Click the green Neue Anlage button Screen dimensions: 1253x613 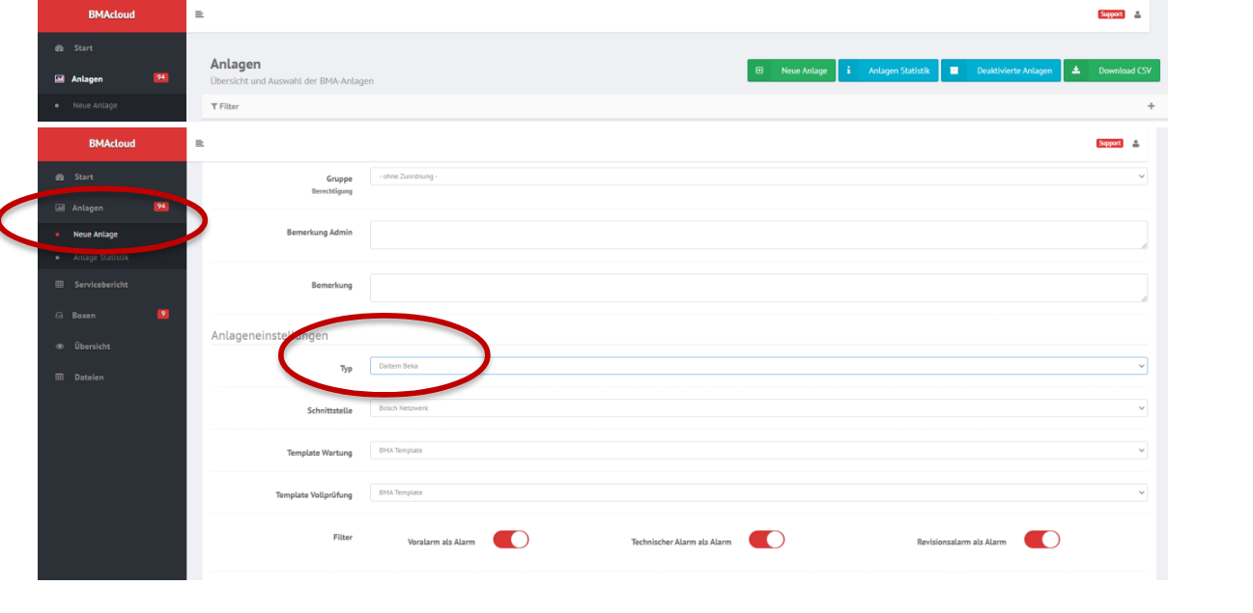pyautogui.click(x=791, y=70)
